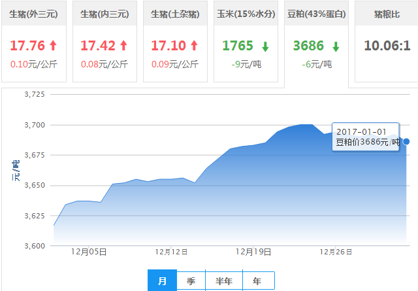Viewport: 418px width, 291px height.
Task: Click the 3,600 y-axis label
Action: (35, 246)
